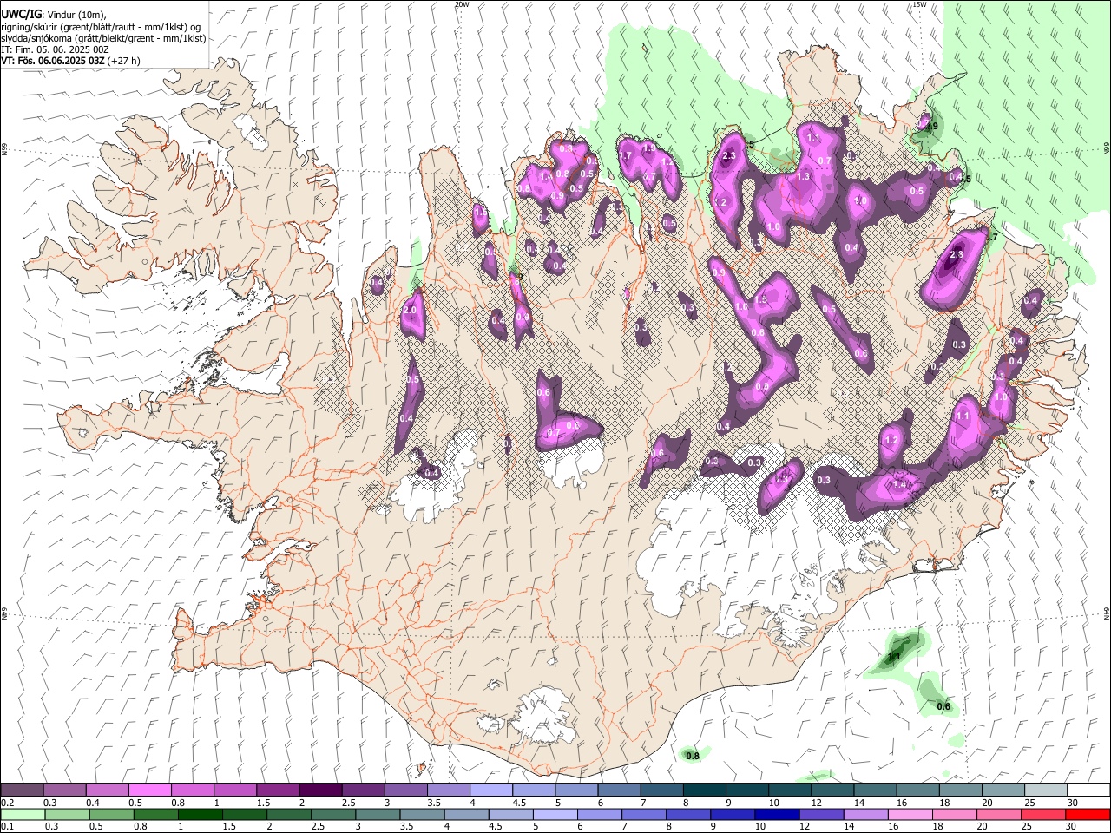The height and width of the screenshot is (833, 1111).
Task: Click the 20W longitude label
Action: tap(462, 4)
